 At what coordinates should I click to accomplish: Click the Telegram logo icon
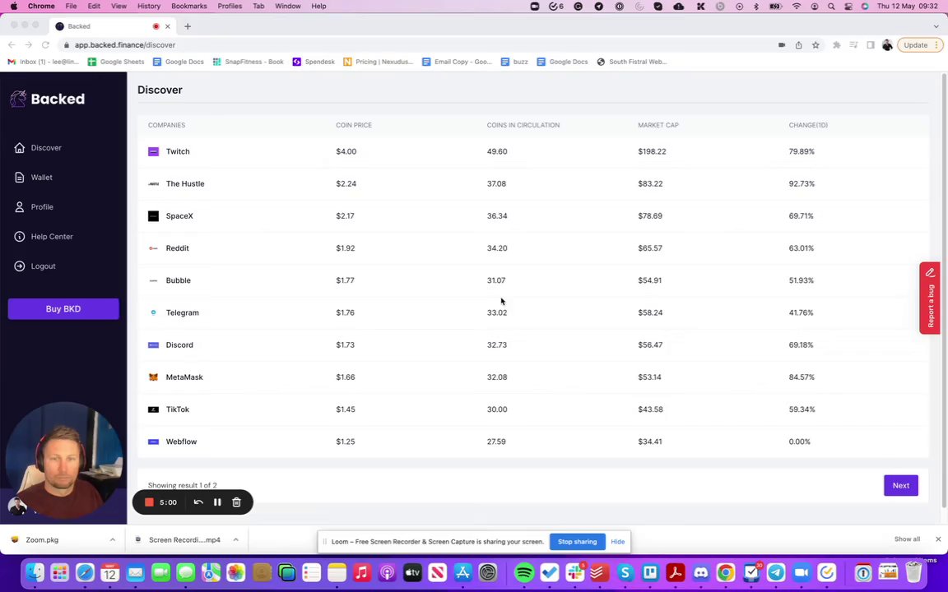(x=154, y=313)
